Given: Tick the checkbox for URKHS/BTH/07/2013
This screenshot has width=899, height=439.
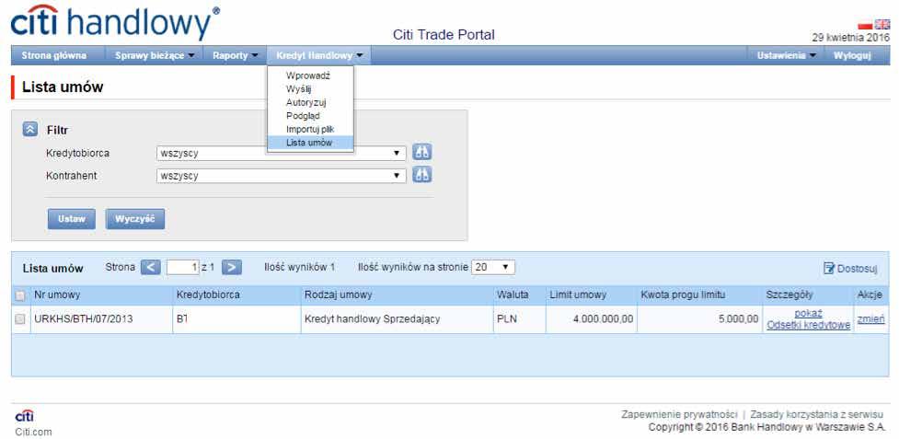Looking at the screenshot, I should (20, 319).
